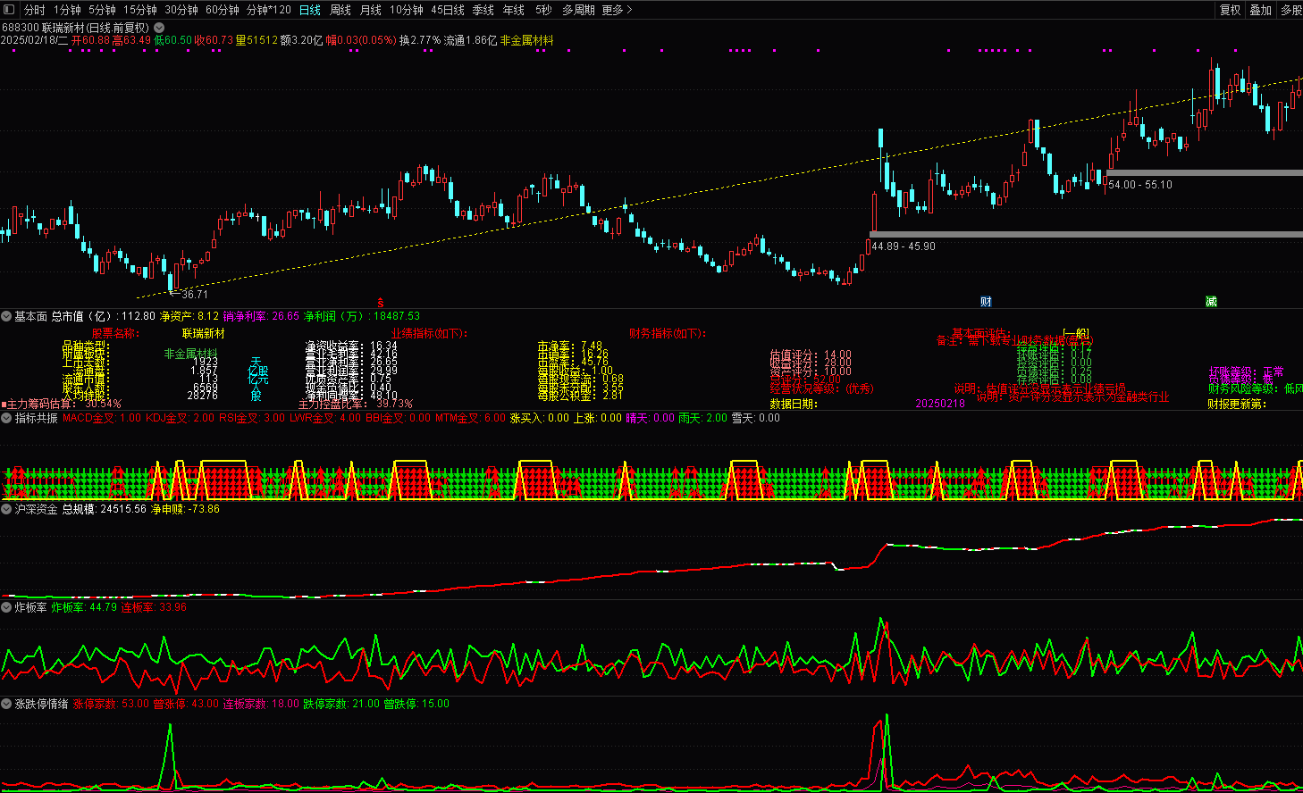1303x793 pixels.
Task: Click the 非金属材料 sector label in the quote line
Action: 527,40
